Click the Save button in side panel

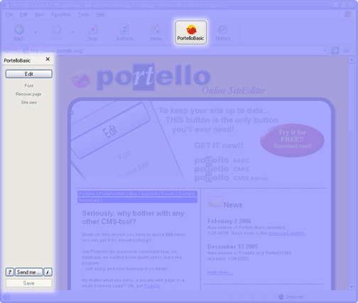click(29, 283)
